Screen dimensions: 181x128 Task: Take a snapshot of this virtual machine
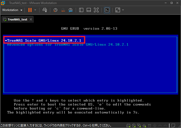pos(55,10)
